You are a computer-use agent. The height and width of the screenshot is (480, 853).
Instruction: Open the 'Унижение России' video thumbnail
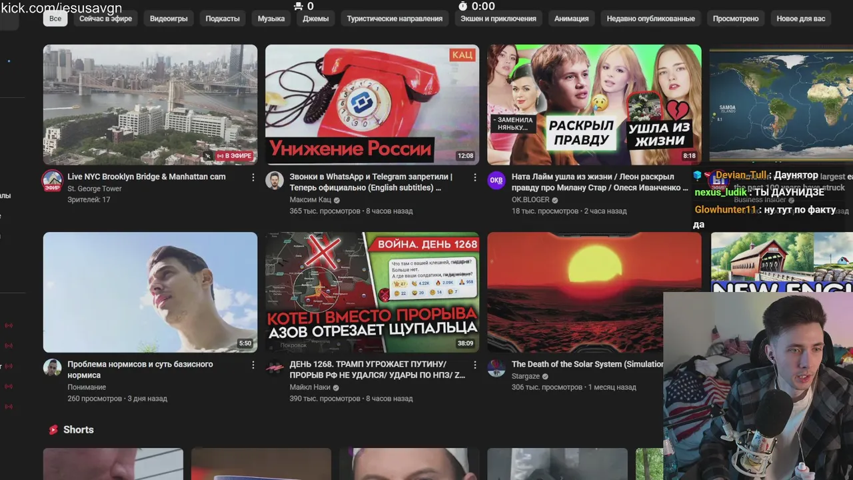coord(372,105)
